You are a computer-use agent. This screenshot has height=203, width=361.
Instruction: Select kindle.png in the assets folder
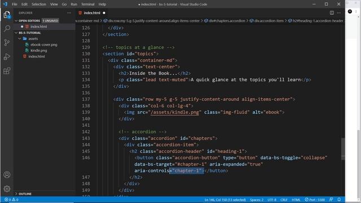39,50
